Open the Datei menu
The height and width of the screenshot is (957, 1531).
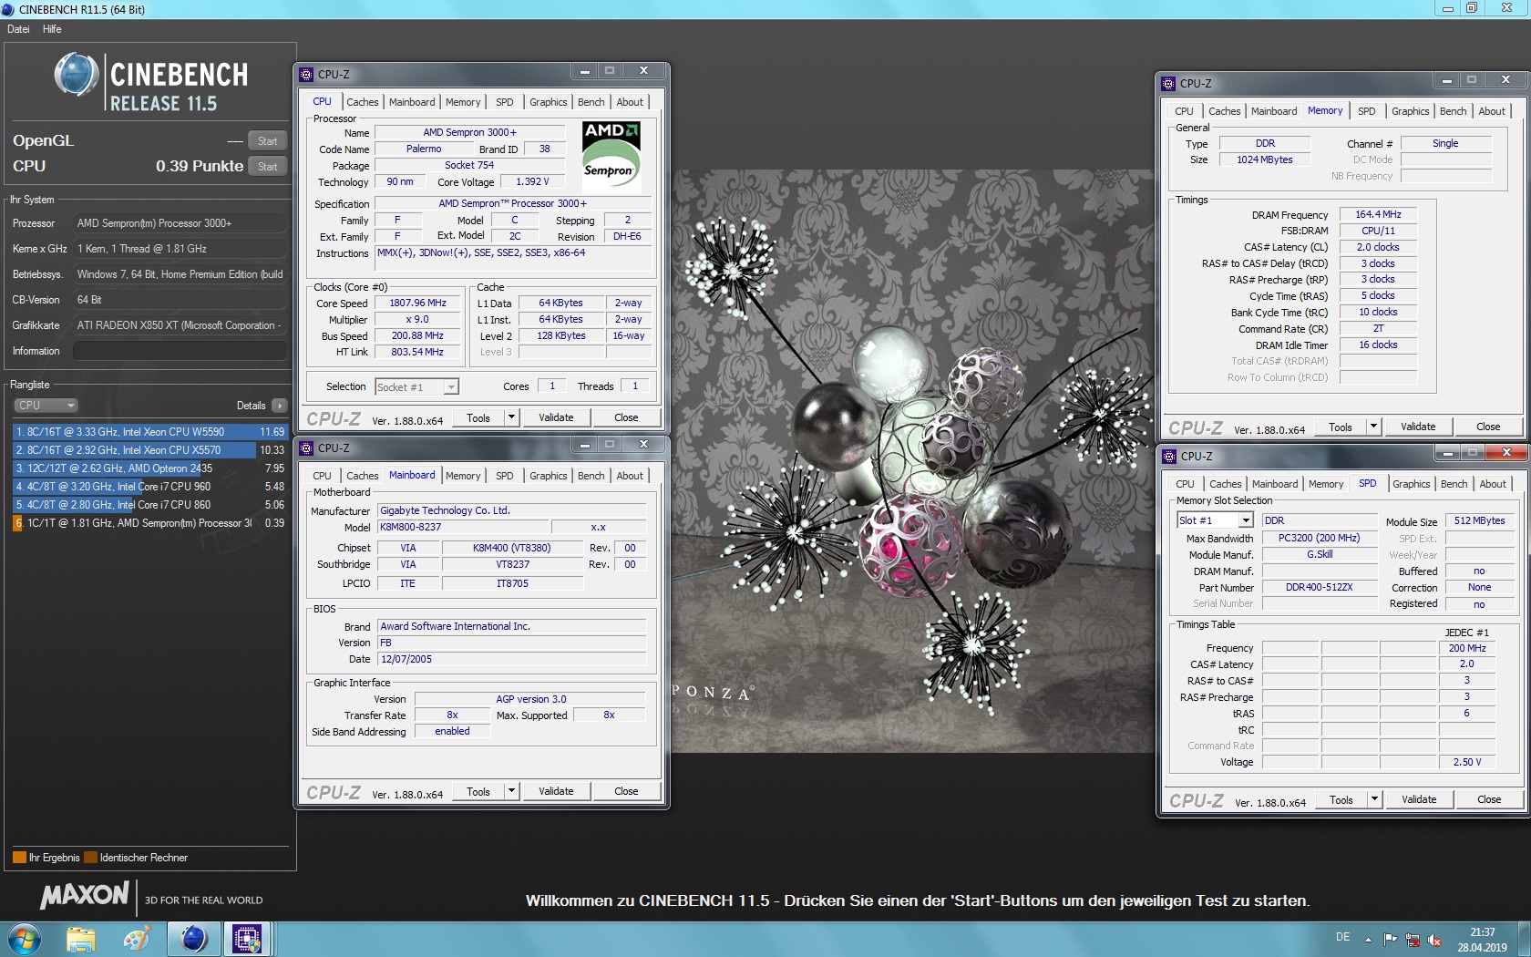[x=18, y=29]
